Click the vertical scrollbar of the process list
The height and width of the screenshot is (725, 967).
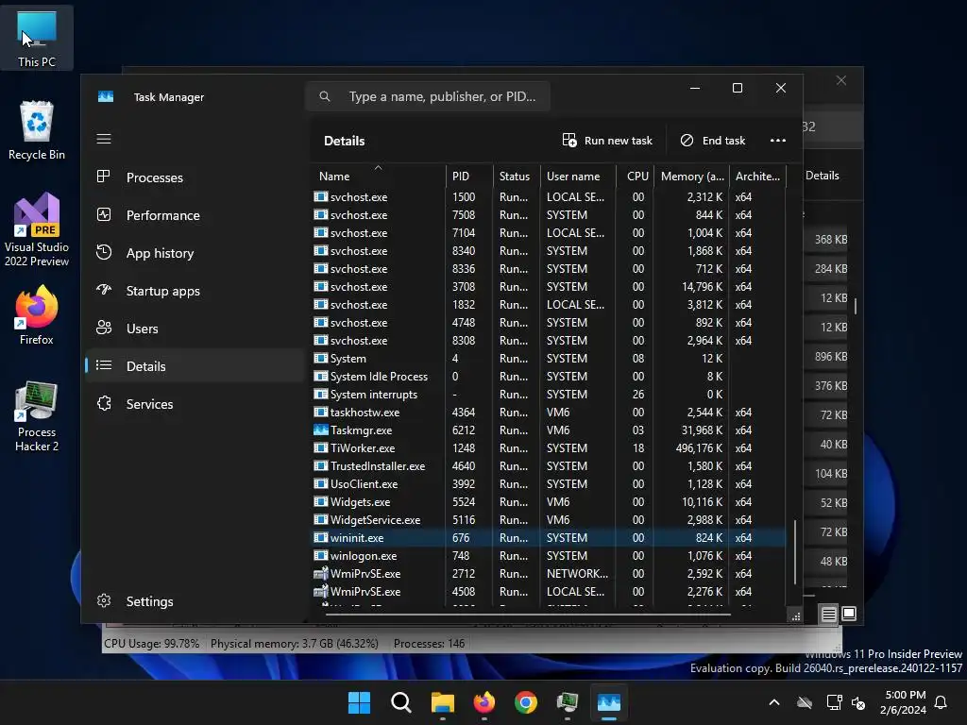(795, 551)
